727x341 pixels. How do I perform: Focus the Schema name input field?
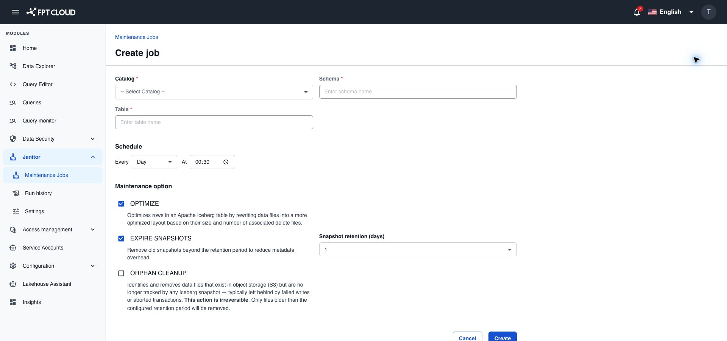(418, 91)
